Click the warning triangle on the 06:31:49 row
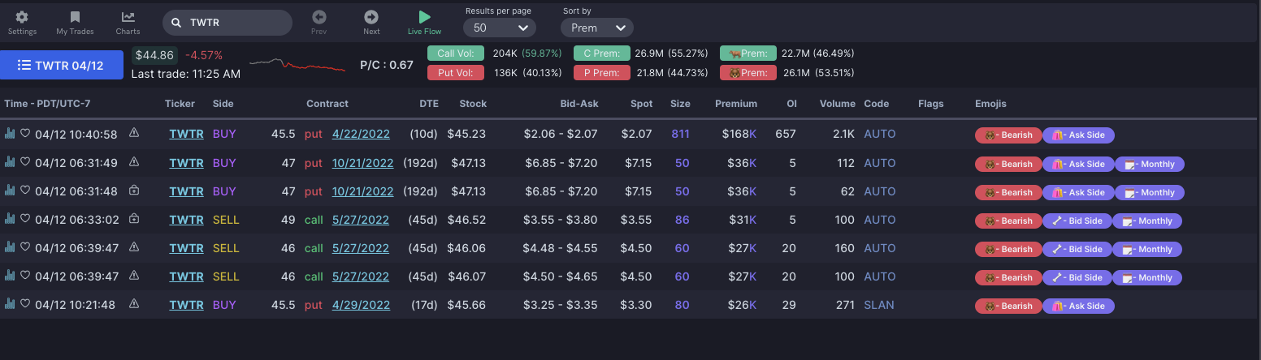 click(134, 162)
